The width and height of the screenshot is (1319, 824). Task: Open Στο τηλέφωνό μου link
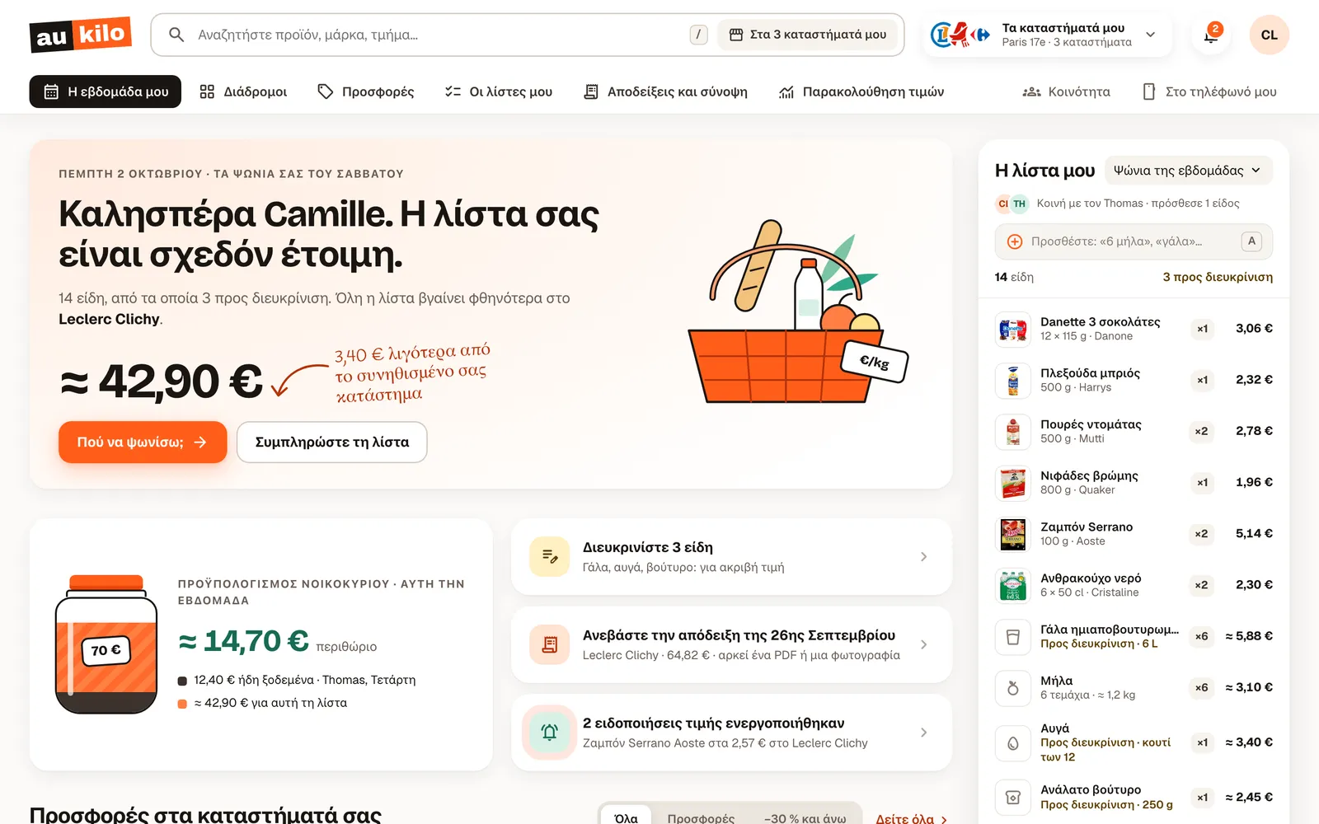1209,91
